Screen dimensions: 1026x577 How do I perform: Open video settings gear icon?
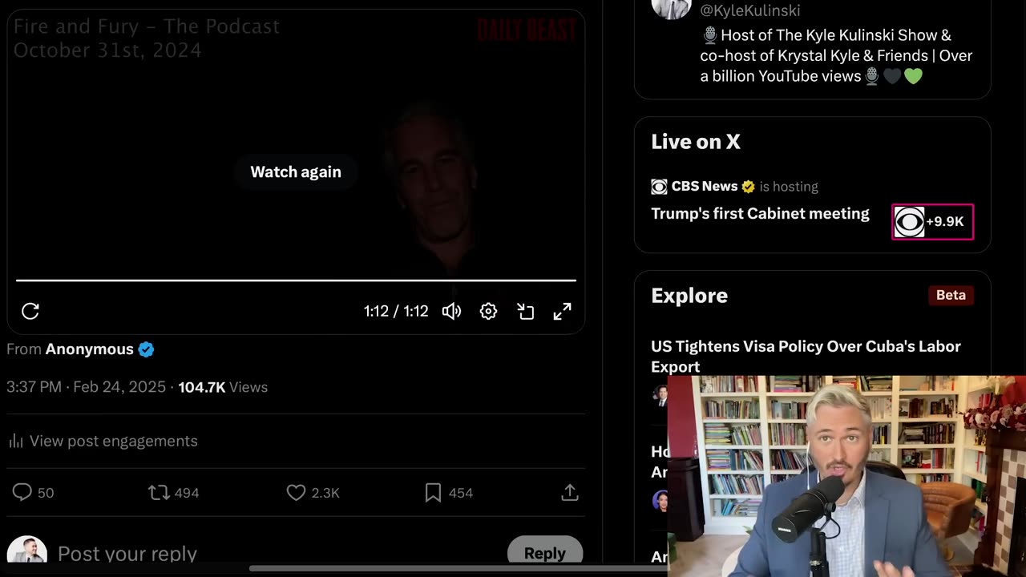[488, 311]
